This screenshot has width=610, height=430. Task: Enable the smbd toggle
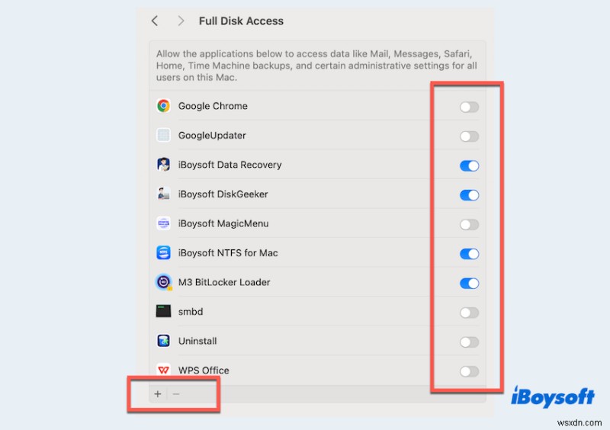pyautogui.click(x=469, y=313)
